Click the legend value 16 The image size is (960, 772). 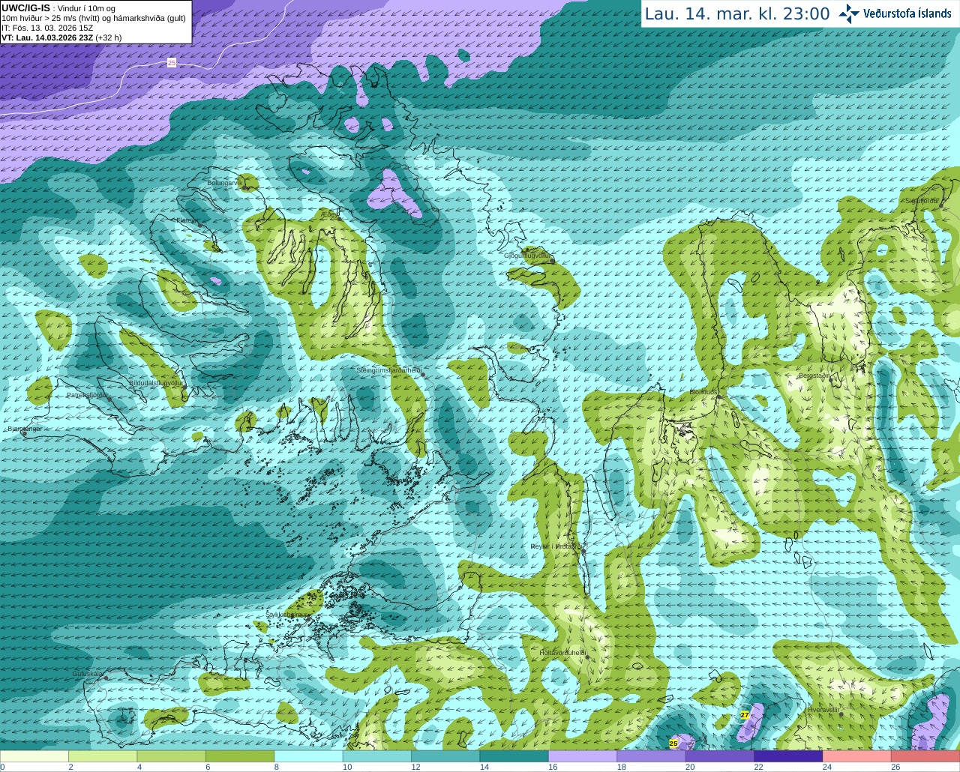(x=553, y=767)
